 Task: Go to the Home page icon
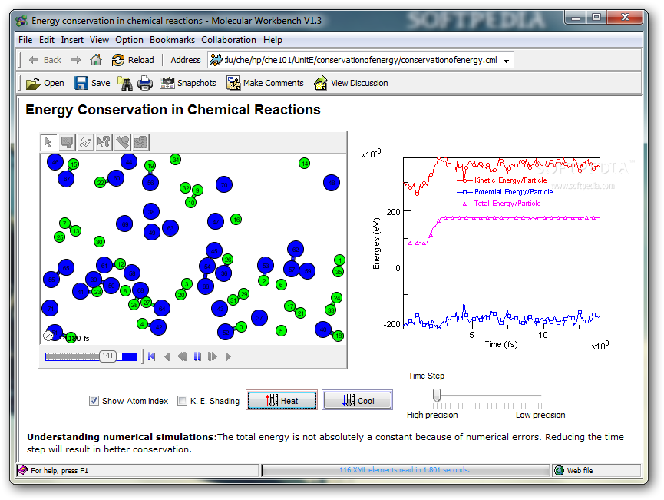(x=96, y=60)
